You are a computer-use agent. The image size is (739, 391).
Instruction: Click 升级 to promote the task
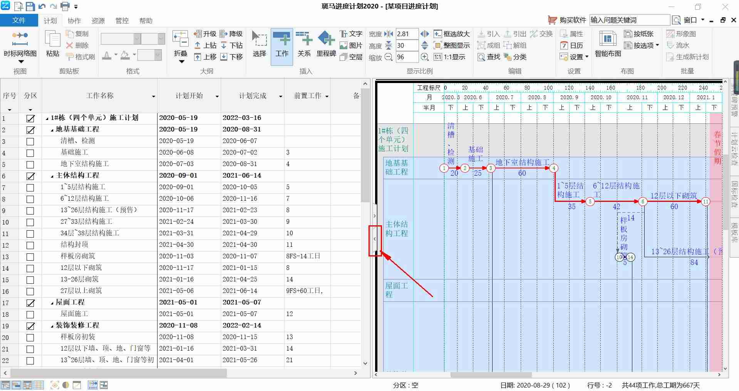[x=205, y=34]
